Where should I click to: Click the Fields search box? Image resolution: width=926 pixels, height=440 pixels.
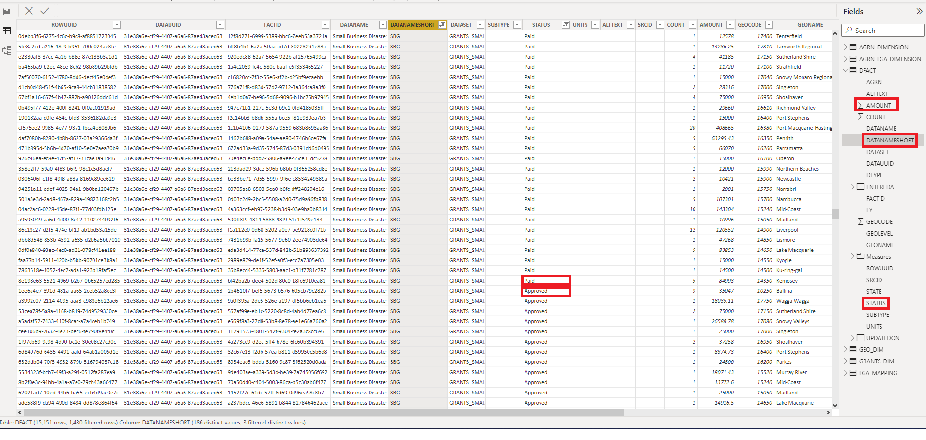(x=883, y=31)
